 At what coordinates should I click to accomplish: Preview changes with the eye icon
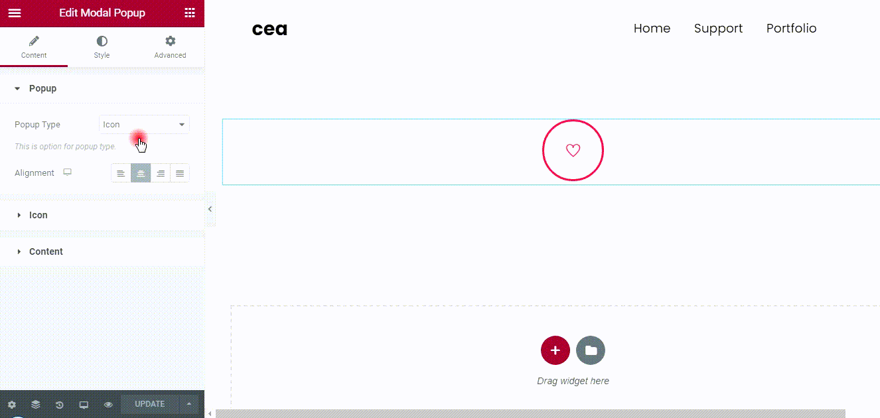click(108, 404)
